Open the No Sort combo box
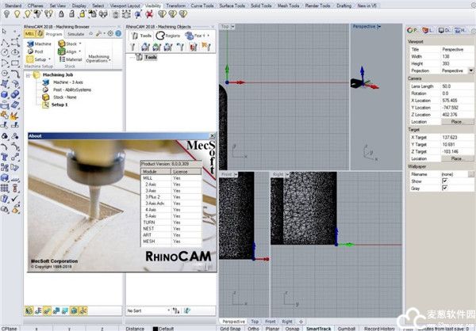This screenshot has width=476, height=331. [148, 310]
